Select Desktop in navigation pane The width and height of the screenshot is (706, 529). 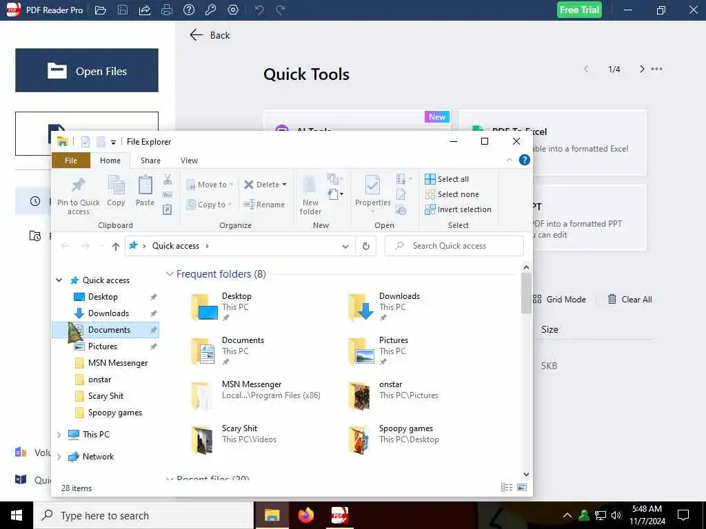coord(103,297)
